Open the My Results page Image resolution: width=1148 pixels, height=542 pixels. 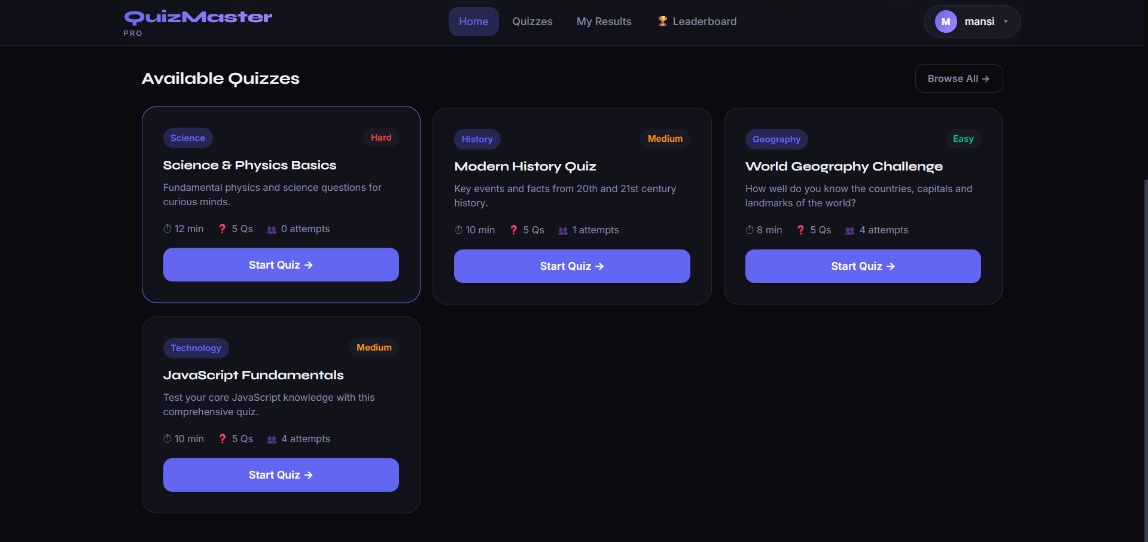coord(604,22)
